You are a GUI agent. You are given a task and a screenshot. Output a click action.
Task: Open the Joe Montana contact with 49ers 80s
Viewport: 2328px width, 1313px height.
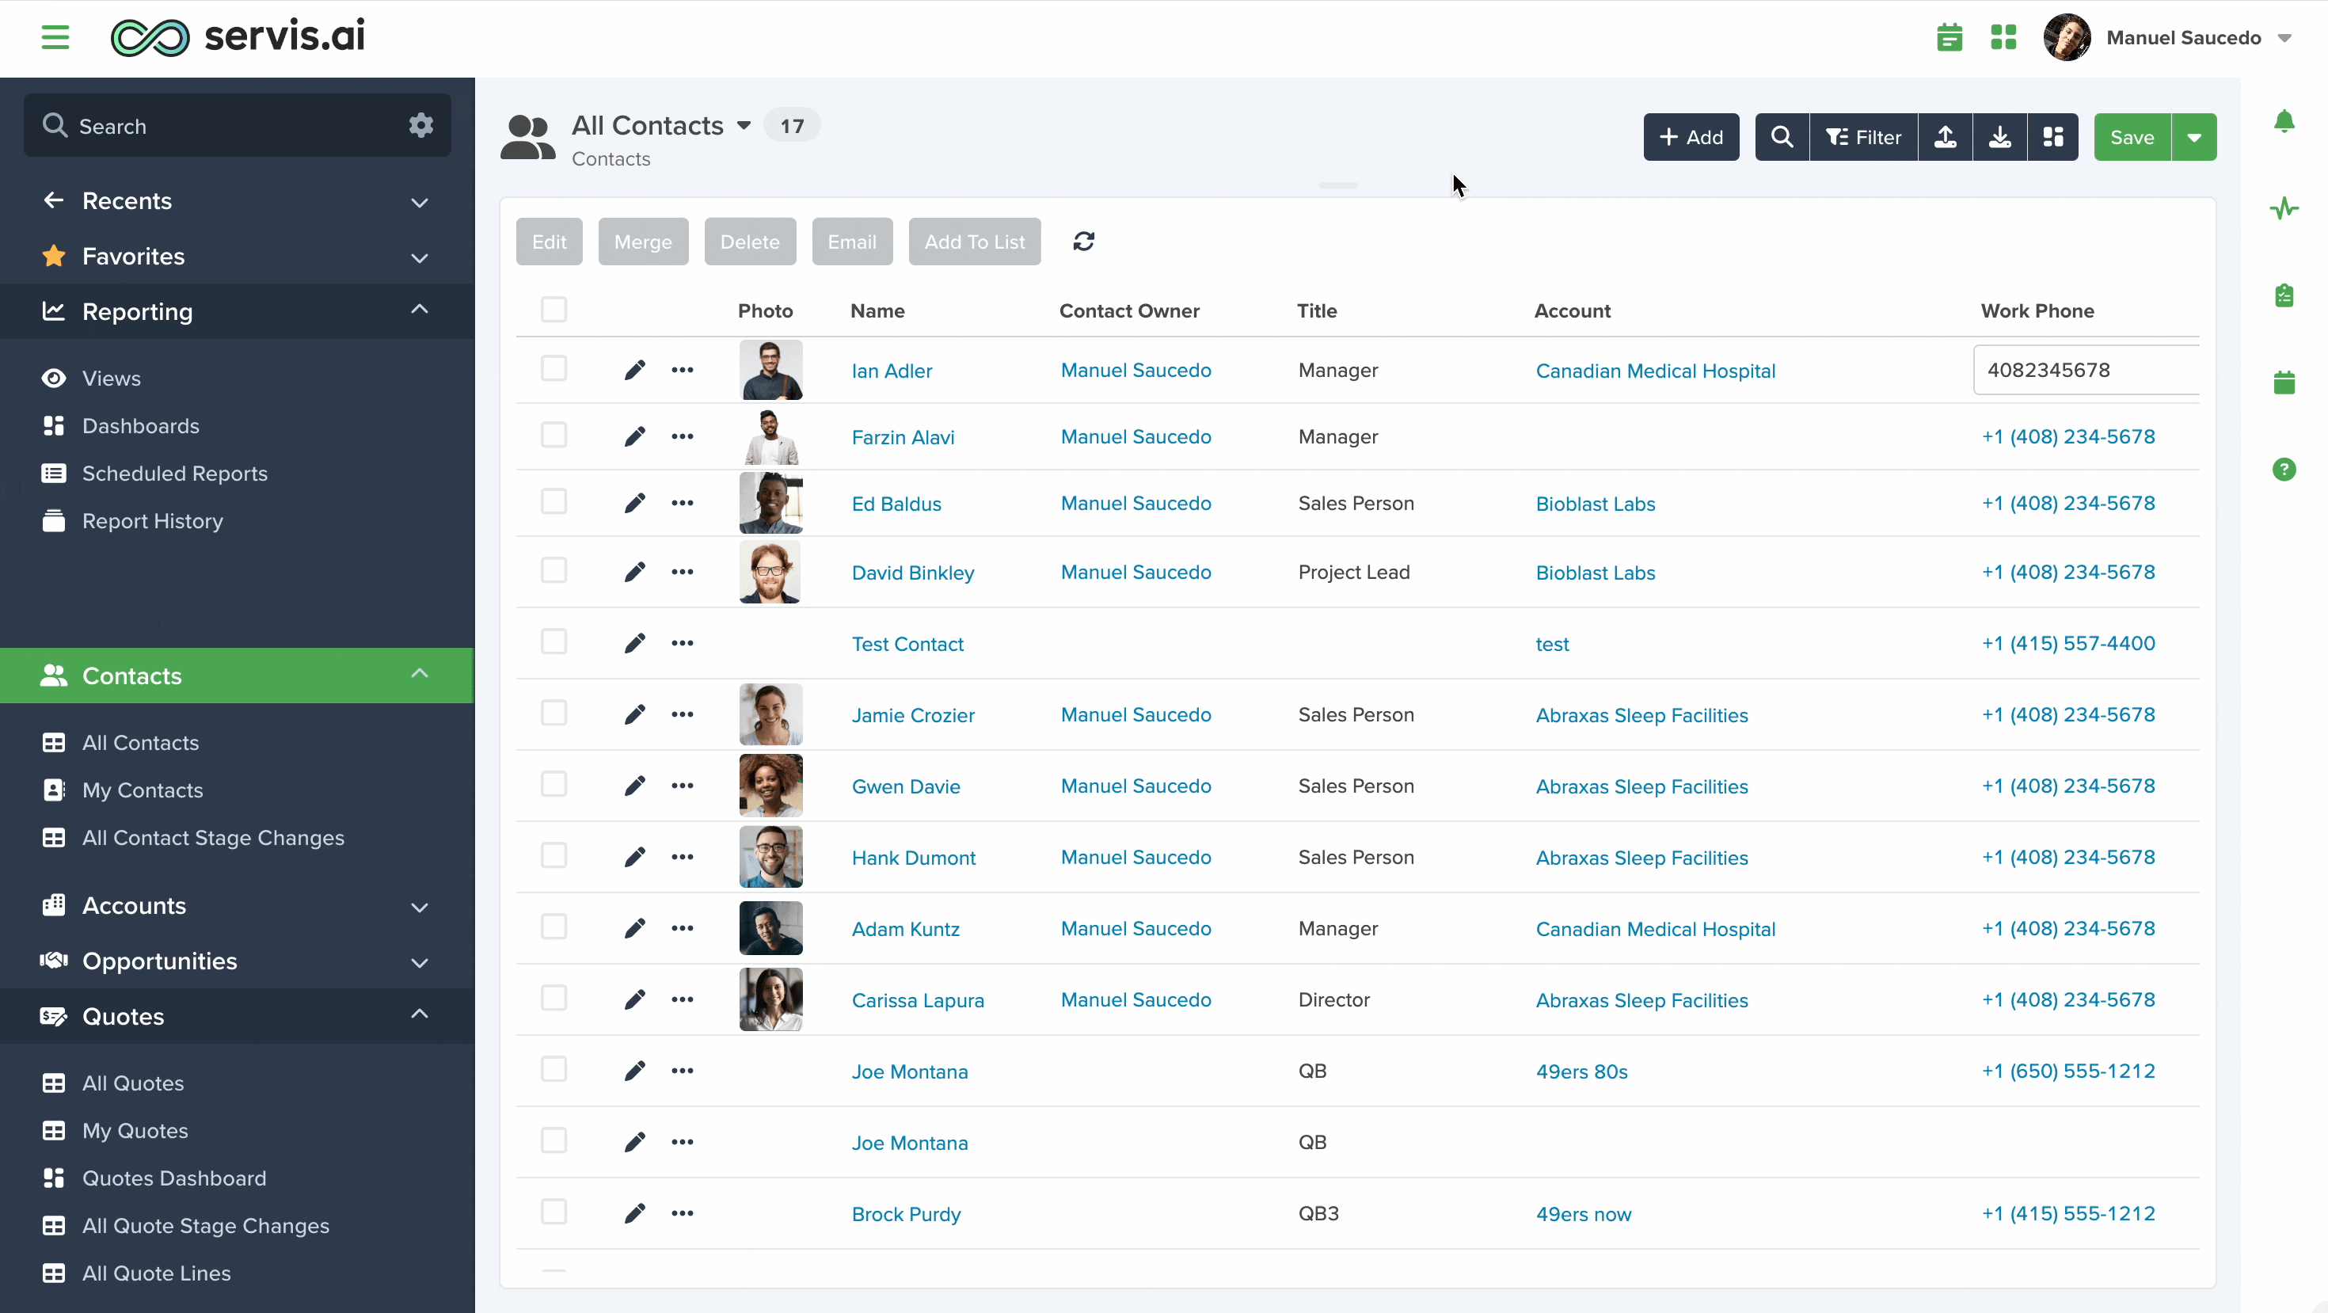[x=909, y=1071]
